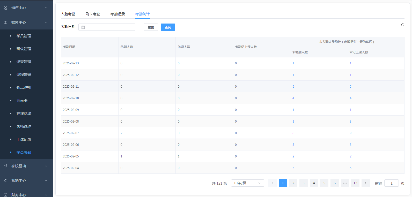Click the 教务中心 book icon
This screenshot has height=197, width=412.
[5, 22]
